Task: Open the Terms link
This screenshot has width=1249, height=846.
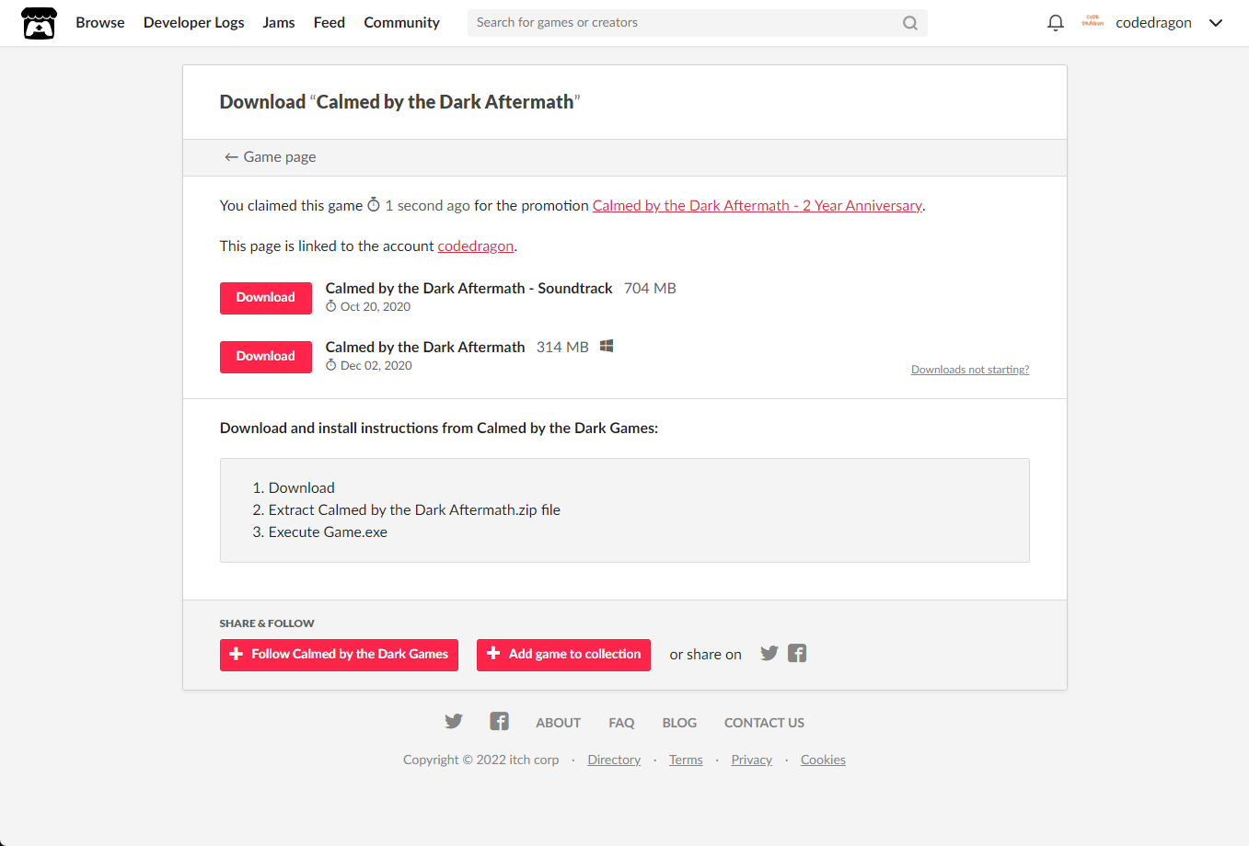Action: pyautogui.click(x=686, y=760)
